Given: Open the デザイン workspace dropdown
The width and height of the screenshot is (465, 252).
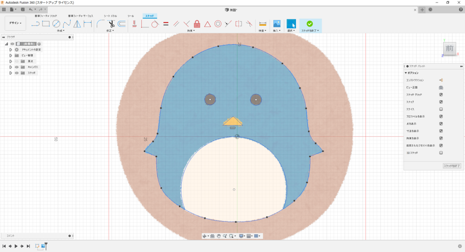Looking at the screenshot, I should coord(15,23).
